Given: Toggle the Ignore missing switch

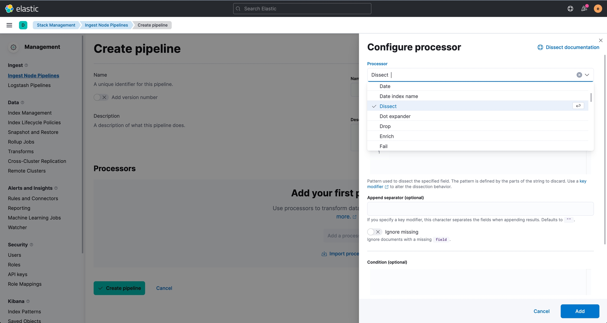Looking at the screenshot, I should 374,232.
